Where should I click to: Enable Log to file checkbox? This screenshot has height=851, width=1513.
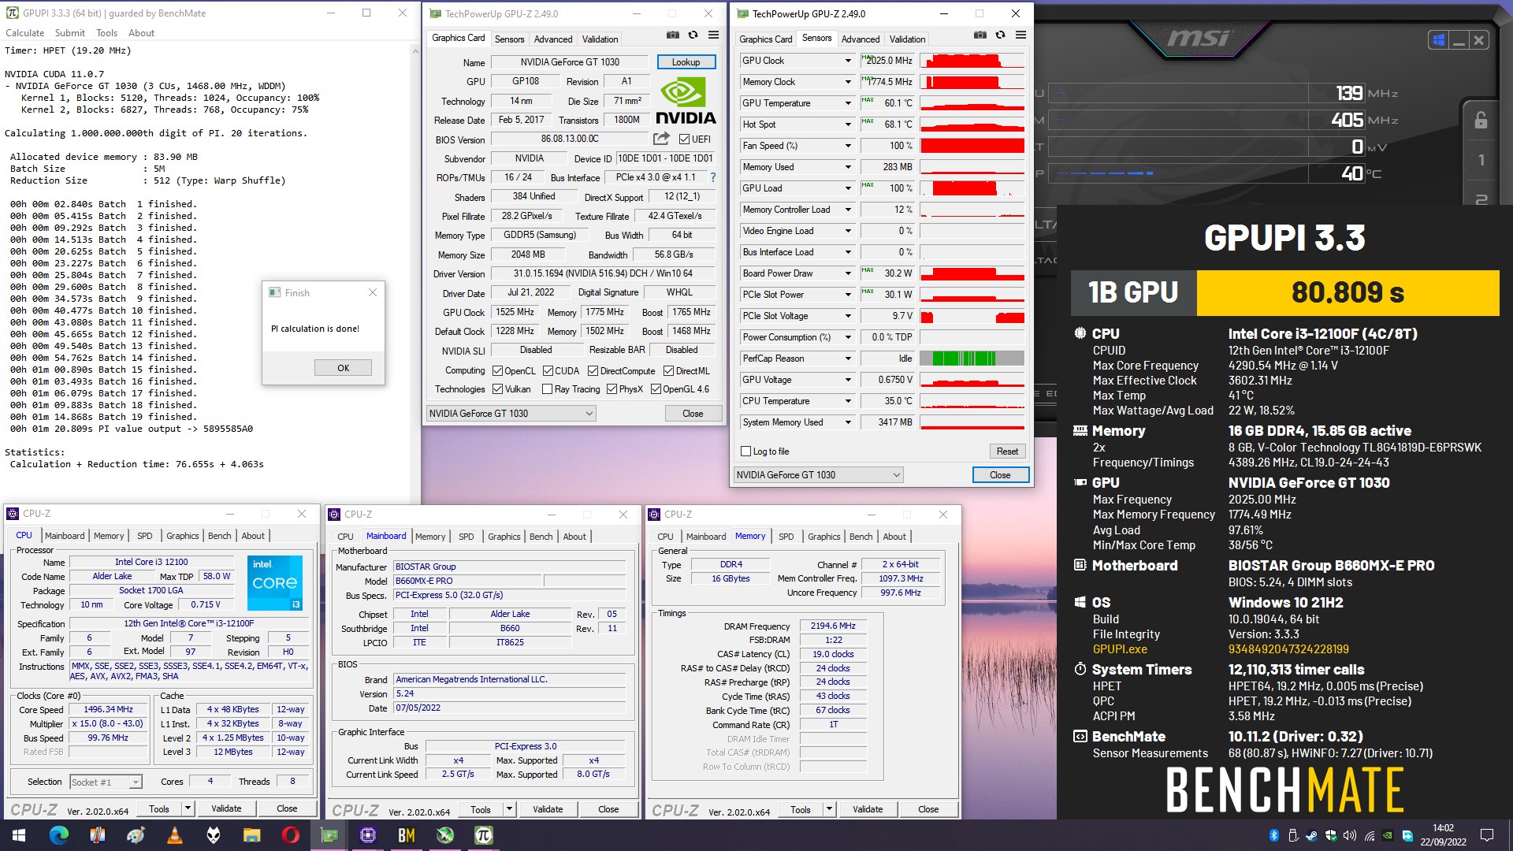pyautogui.click(x=745, y=452)
